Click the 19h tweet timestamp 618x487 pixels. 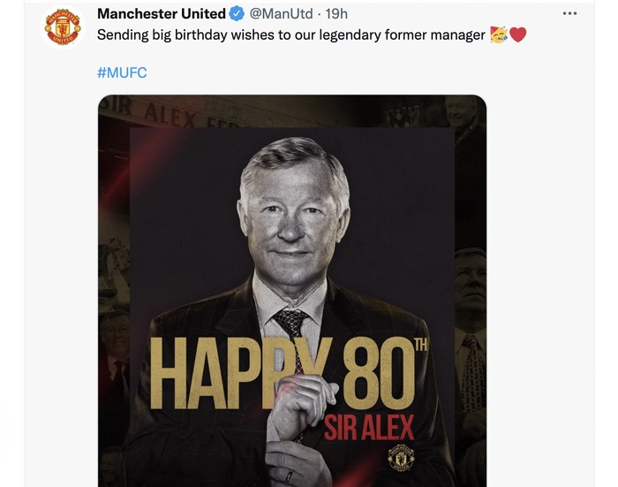pyautogui.click(x=336, y=13)
